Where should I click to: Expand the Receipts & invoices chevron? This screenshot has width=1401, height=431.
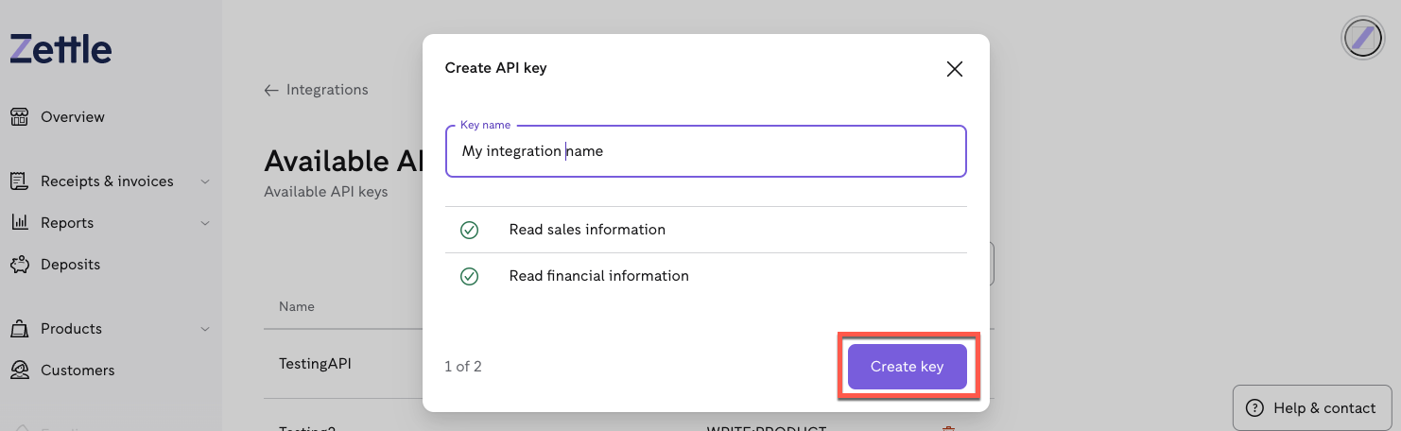coord(205,181)
